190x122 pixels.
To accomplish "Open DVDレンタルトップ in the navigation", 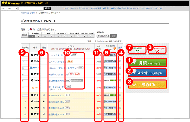I will (72, 8).
